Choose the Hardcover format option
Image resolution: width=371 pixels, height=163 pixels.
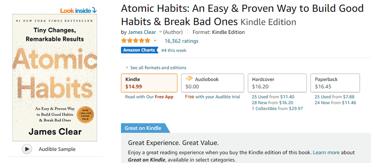pyautogui.click(x=278, y=83)
